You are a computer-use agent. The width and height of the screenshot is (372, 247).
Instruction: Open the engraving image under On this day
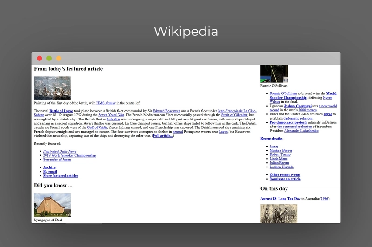pos(279,214)
